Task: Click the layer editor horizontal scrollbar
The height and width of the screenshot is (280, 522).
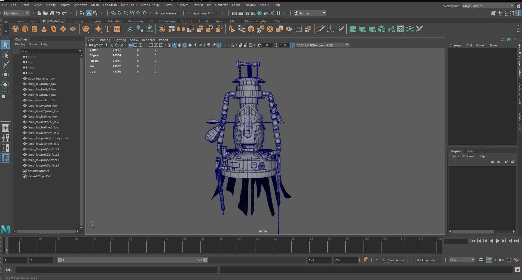Action: [473, 232]
